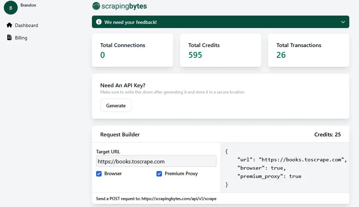Click the Billing document icon

click(x=9, y=38)
